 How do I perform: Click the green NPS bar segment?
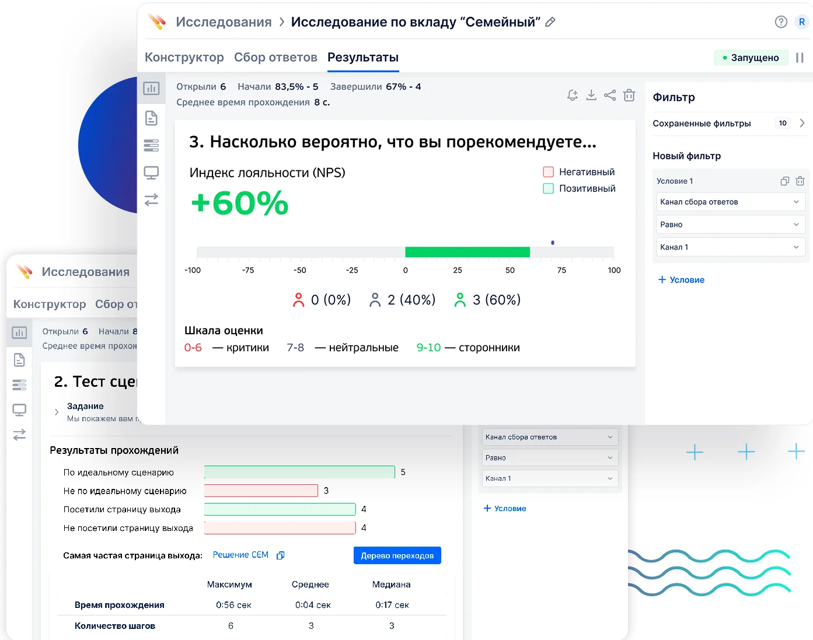[467, 252]
